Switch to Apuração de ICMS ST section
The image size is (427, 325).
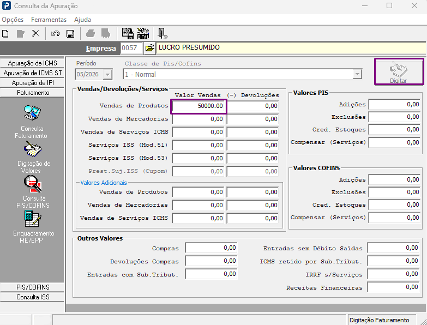33,73
